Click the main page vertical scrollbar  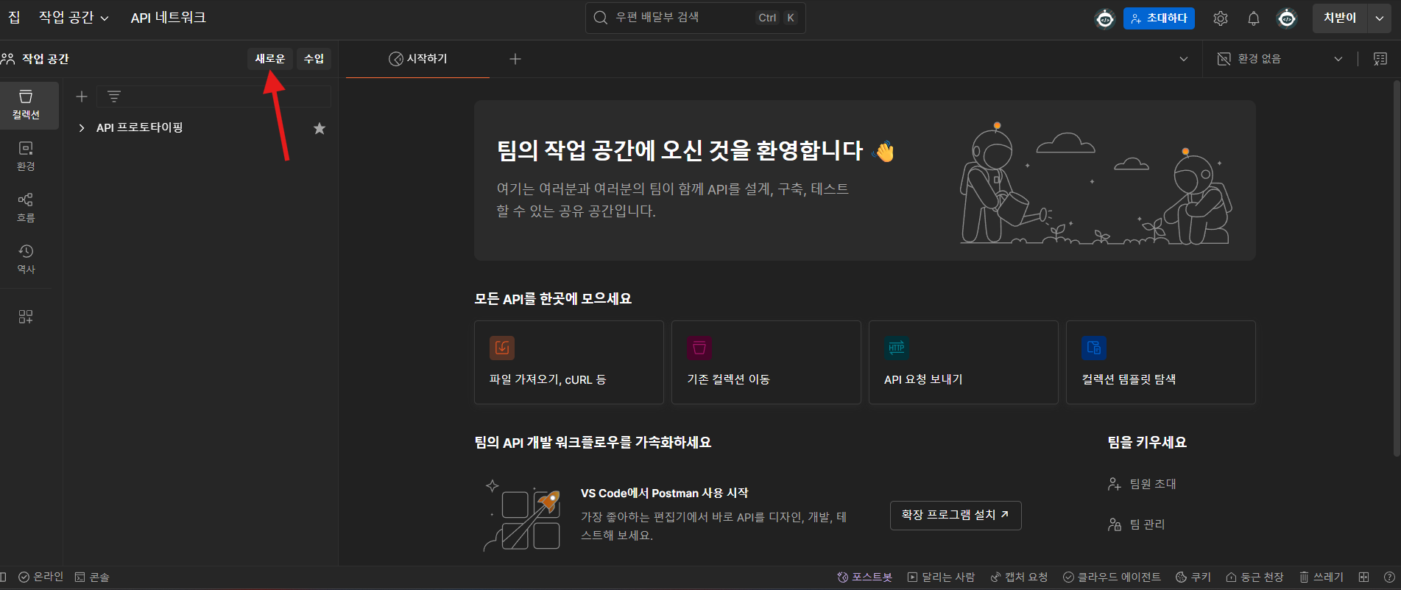coord(1397,269)
